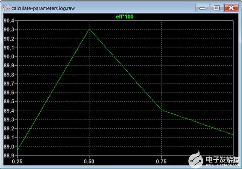Click the 89.1 label on the y-axis
The image size is (242, 169).
point(9,138)
